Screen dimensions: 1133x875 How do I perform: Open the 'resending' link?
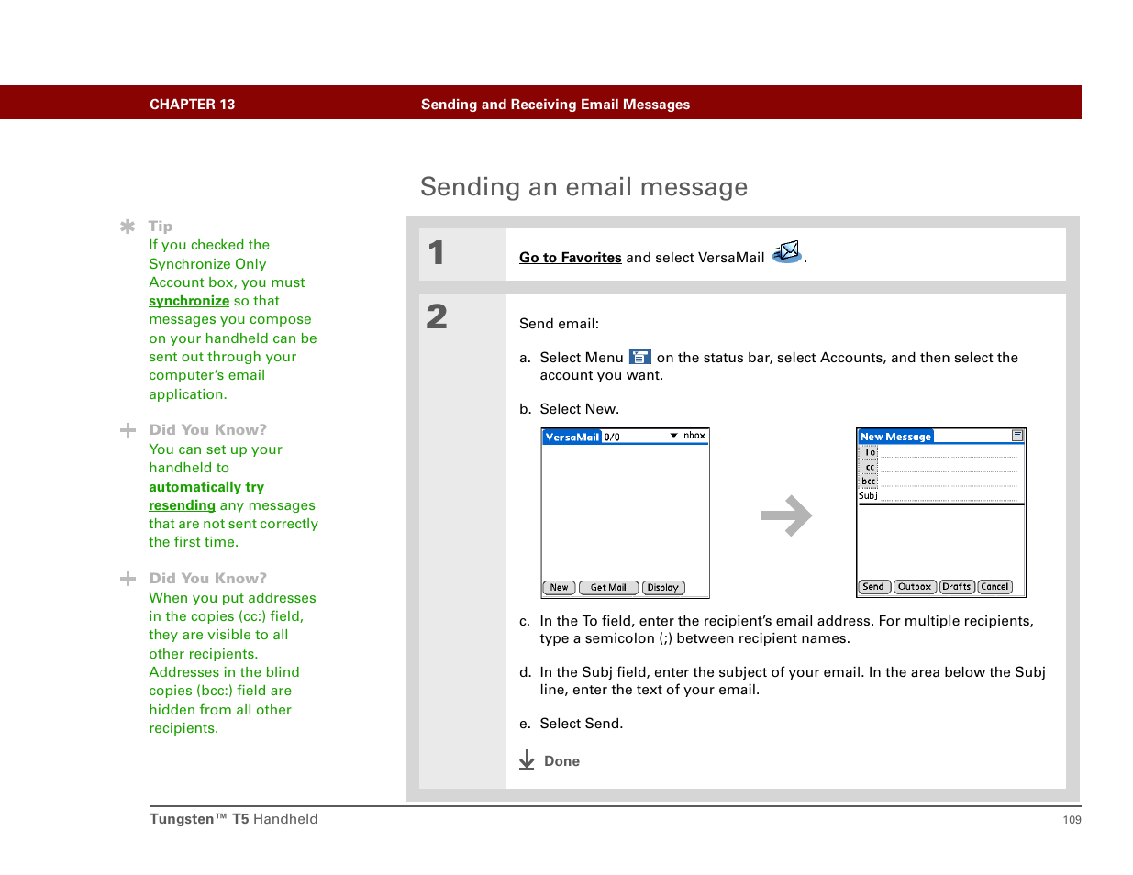click(182, 505)
